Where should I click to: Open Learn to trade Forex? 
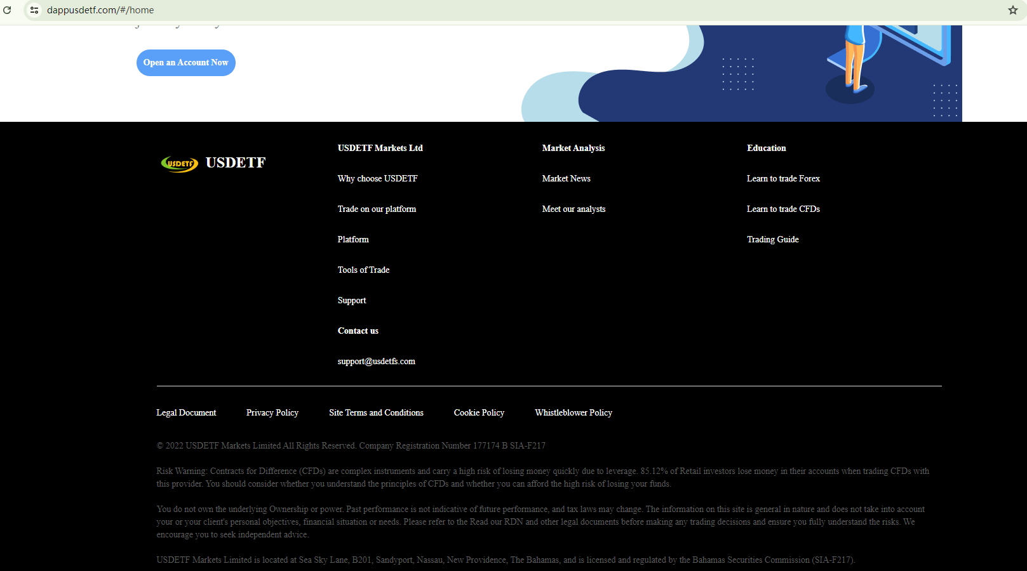784,179
